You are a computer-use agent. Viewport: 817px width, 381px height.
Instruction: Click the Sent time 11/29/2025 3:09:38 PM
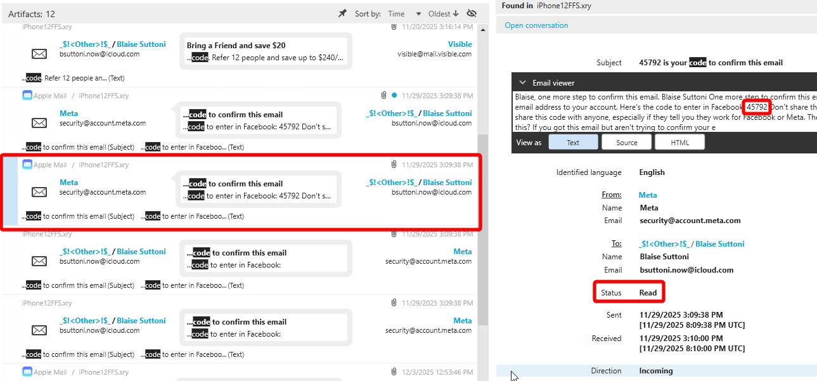click(x=681, y=315)
